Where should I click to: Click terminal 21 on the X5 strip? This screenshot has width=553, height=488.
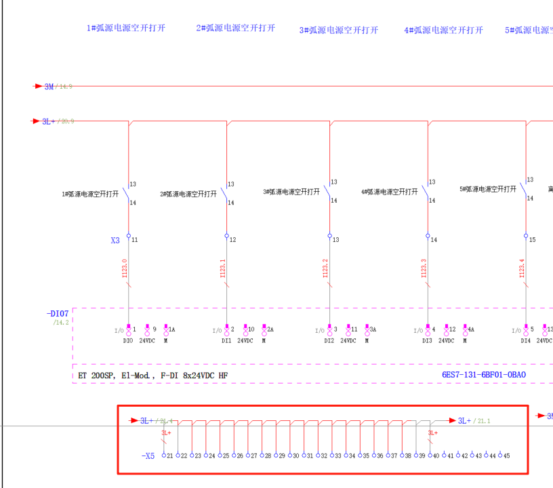pyautogui.click(x=163, y=455)
